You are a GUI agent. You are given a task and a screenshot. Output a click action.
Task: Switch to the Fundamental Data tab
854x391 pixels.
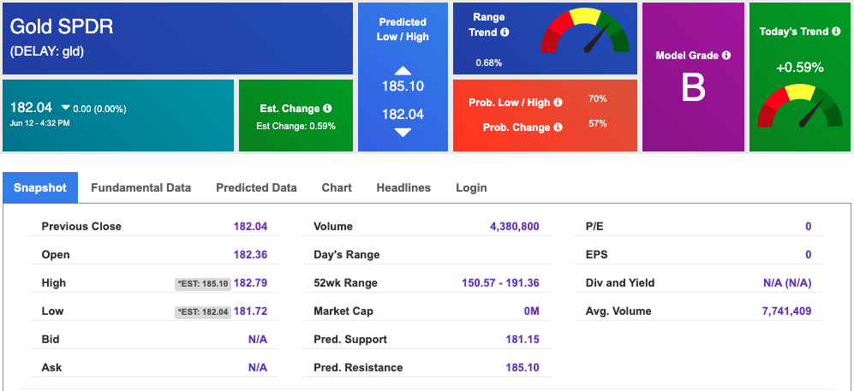pos(141,187)
